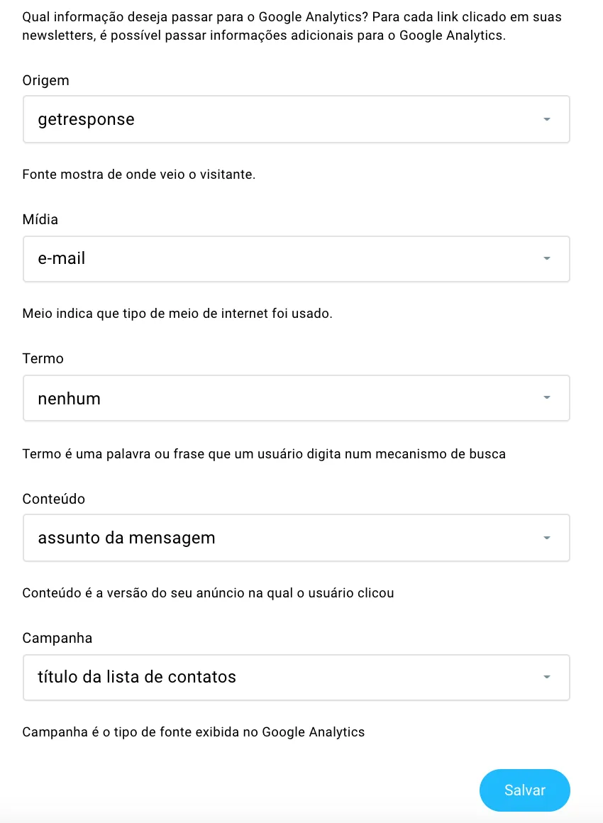
Task: Click the intro paragraph about Google Analytics
Action: coord(292,26)
